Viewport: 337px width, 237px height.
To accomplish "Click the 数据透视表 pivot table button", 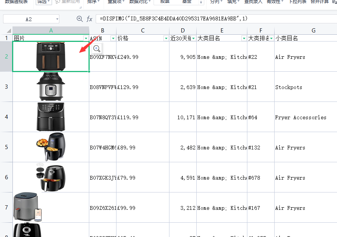I will point(16,2).
